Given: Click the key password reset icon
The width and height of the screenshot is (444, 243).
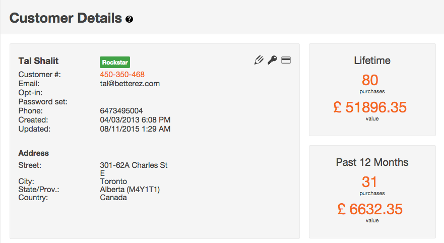Looking at the screenshot, I should click(x=272, y=60).
